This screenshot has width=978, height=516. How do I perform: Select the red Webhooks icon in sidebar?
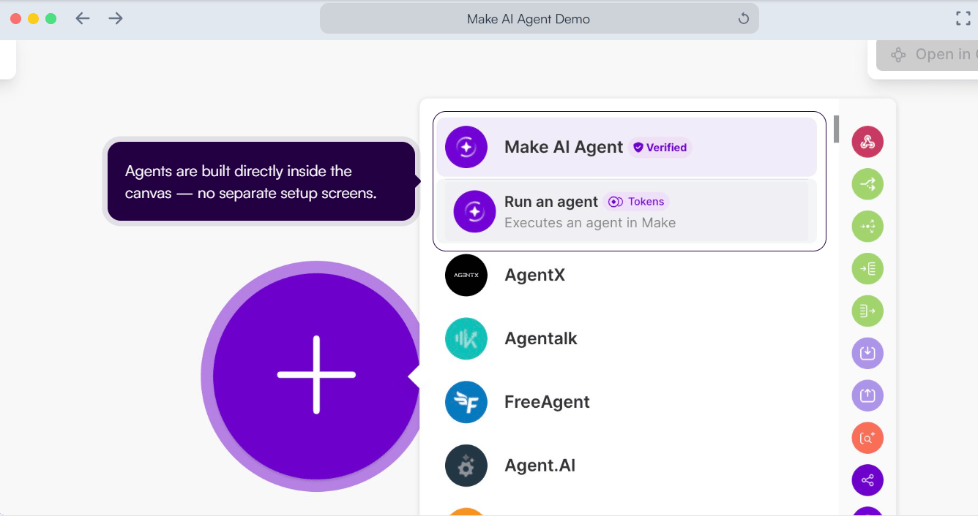coord(867,142)
